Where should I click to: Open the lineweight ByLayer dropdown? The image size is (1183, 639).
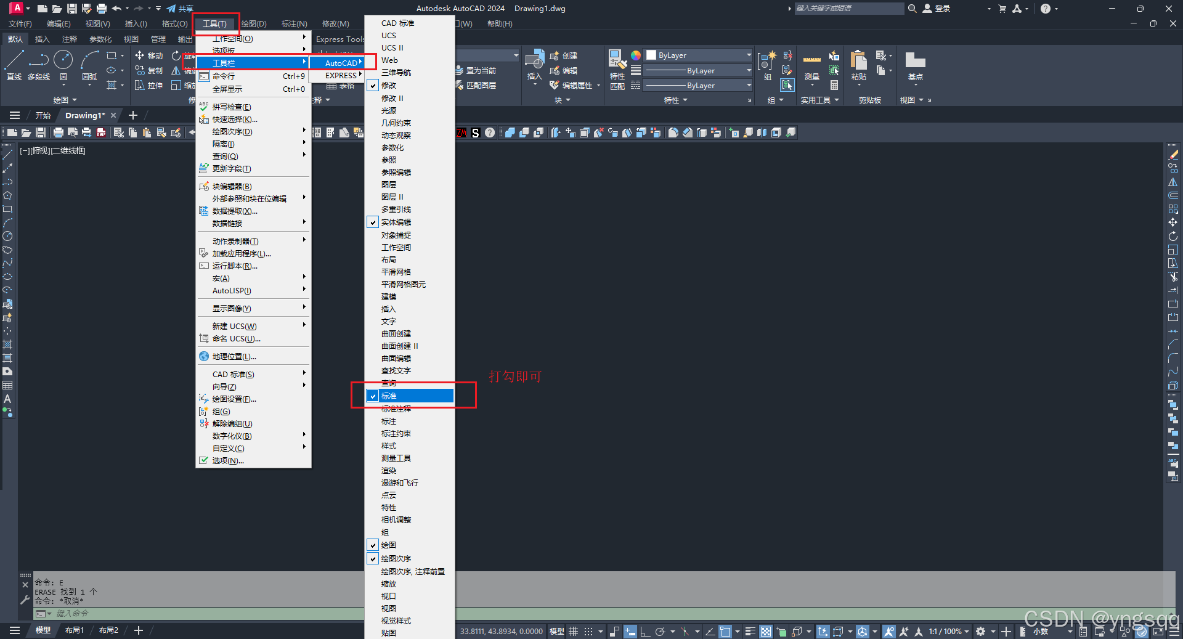[699, 70]
